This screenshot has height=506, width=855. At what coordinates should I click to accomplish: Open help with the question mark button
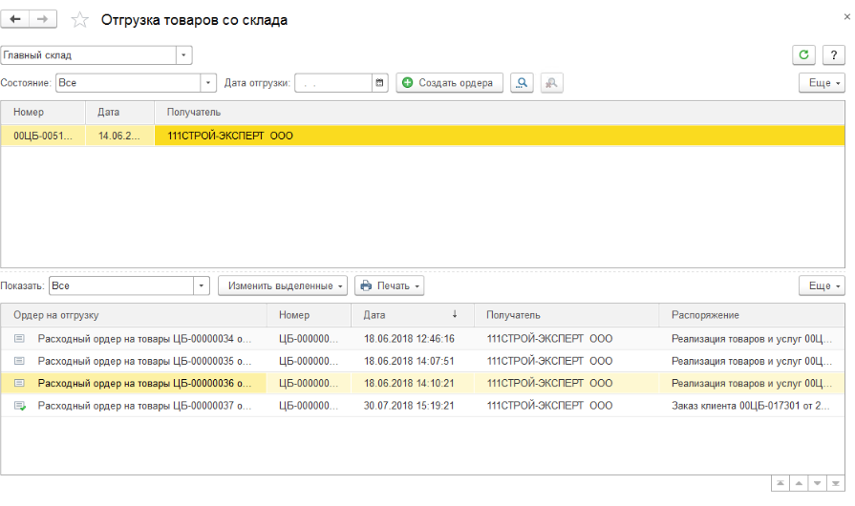pyautogui.click(x=832, y=55)
